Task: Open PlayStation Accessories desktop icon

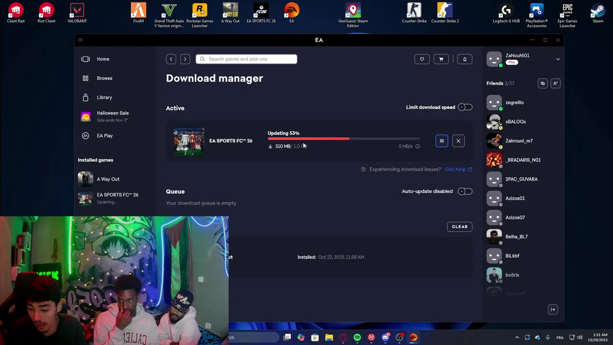Action: [537, 15]
